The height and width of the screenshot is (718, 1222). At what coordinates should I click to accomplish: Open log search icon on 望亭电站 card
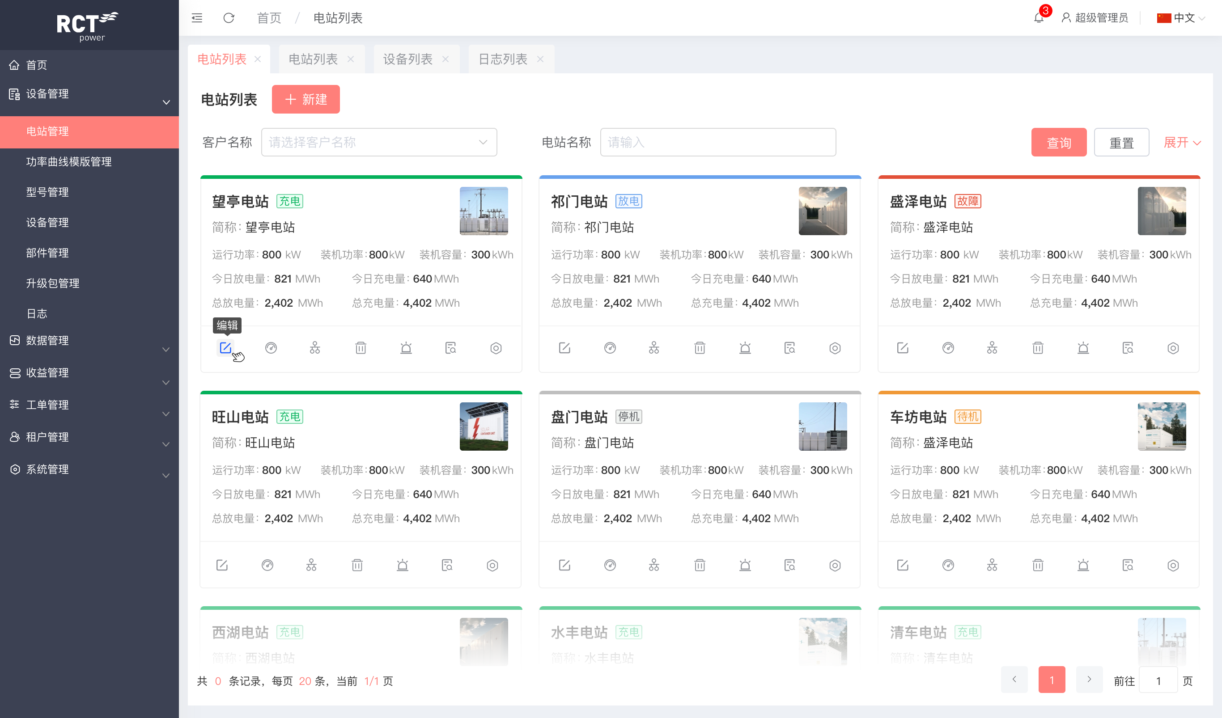451,348
